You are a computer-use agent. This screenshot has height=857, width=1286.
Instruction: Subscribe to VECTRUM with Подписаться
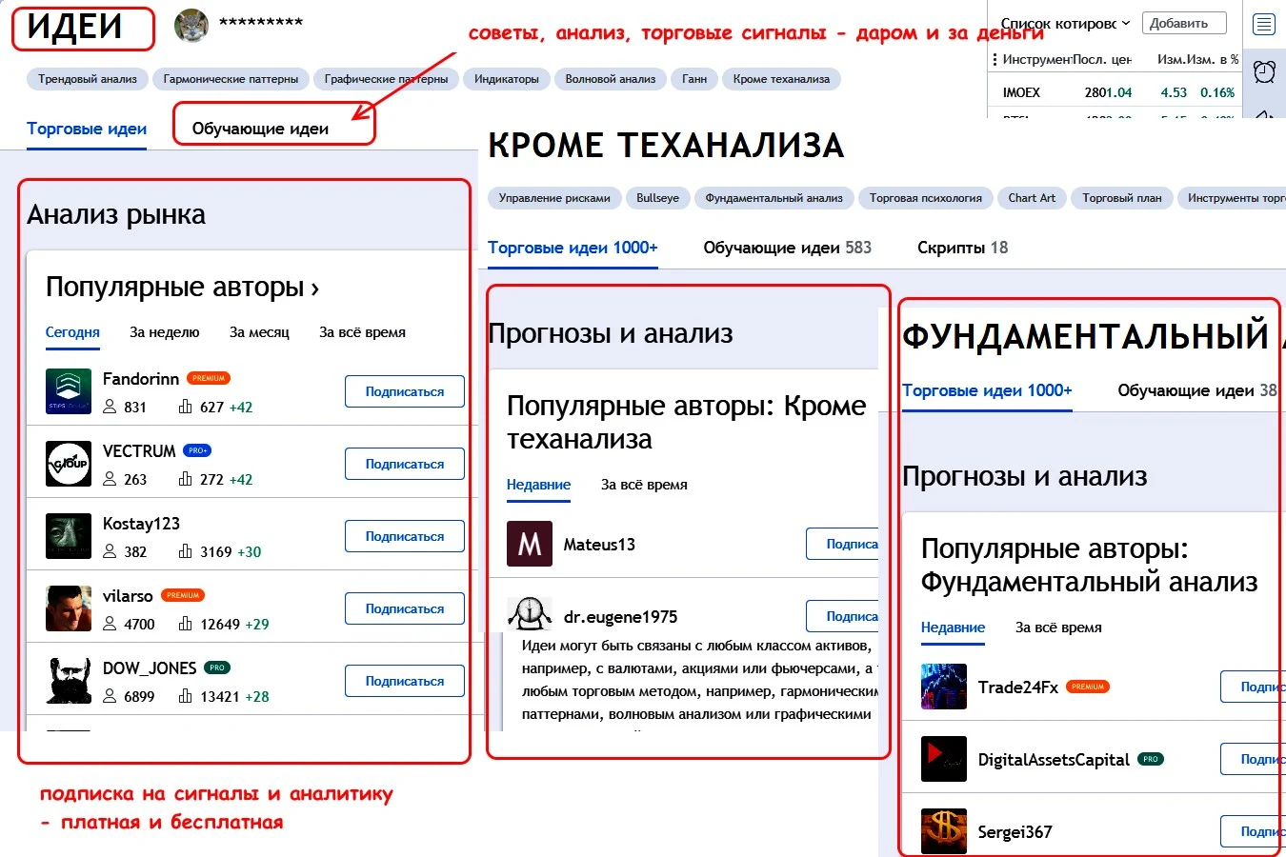405,464
